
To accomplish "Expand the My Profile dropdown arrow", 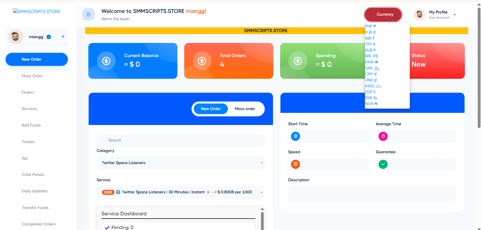I will coord(455,15).
